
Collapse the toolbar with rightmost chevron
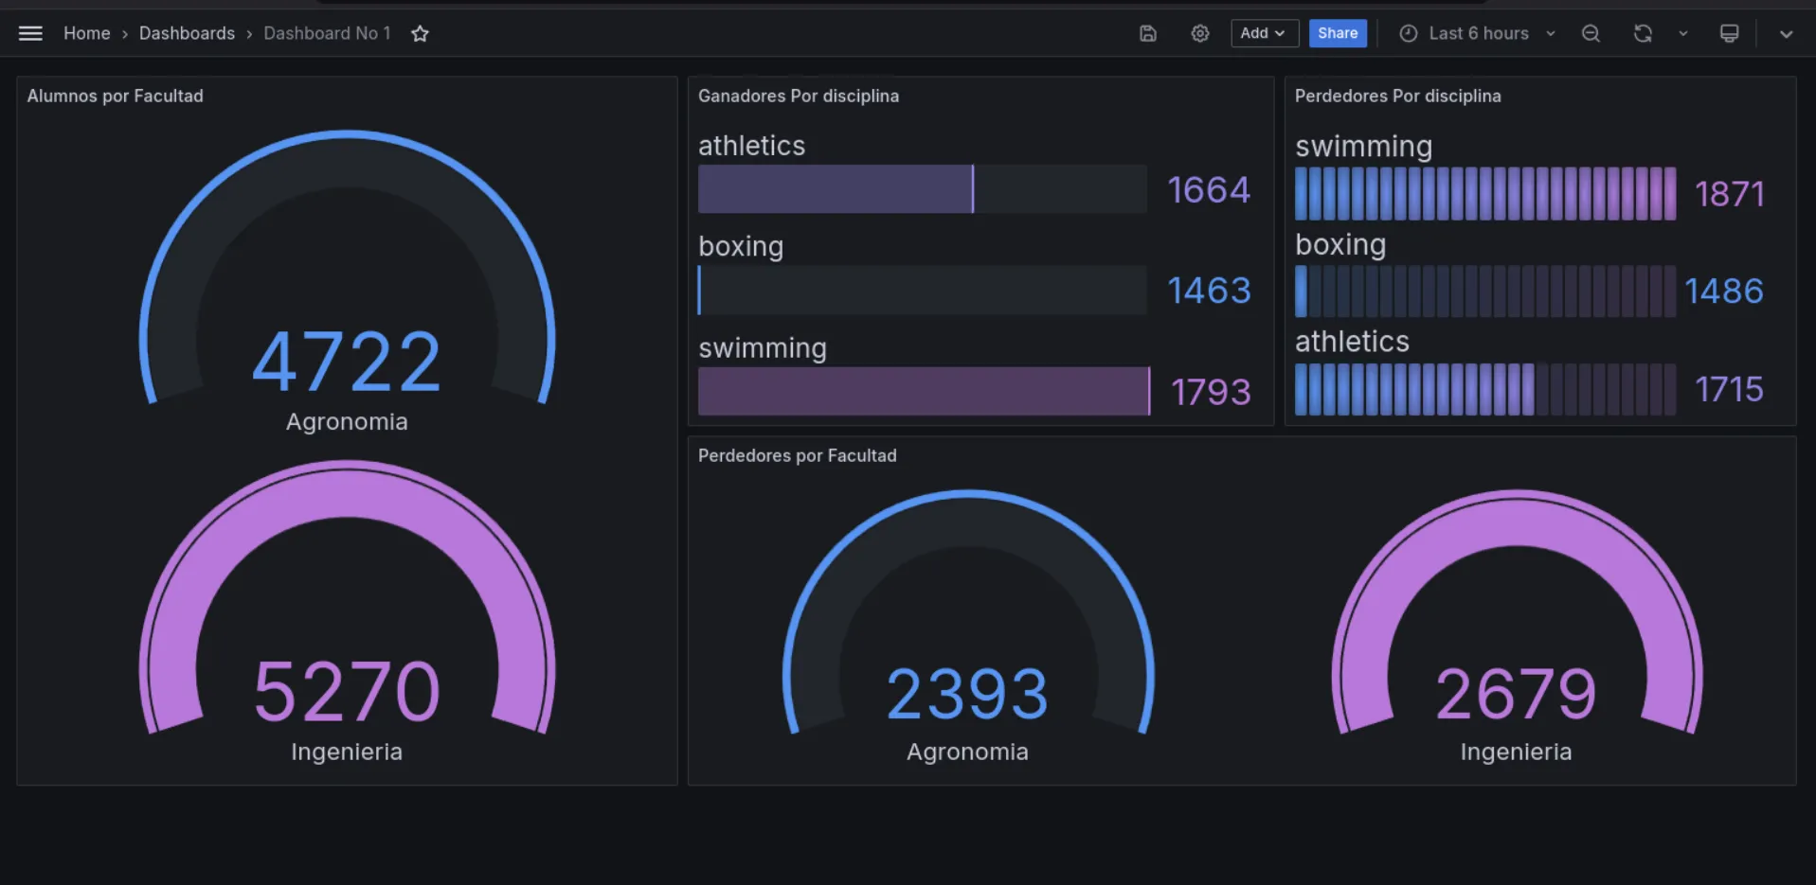click(x=1786, y=33)
